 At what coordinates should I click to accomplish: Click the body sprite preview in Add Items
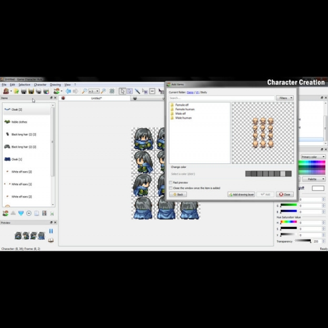pyautogui.click(x=262, y=133)
